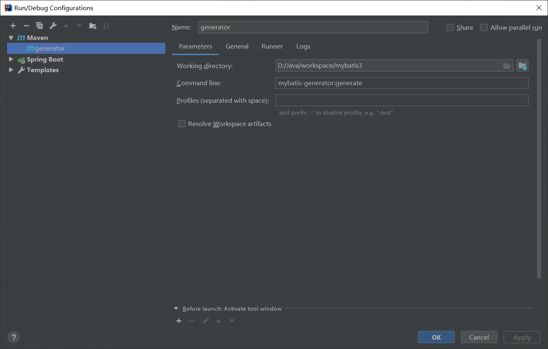Screen dimensions: 548x349
Task: Enable the Share checkbox
Action: coord(450,27)
